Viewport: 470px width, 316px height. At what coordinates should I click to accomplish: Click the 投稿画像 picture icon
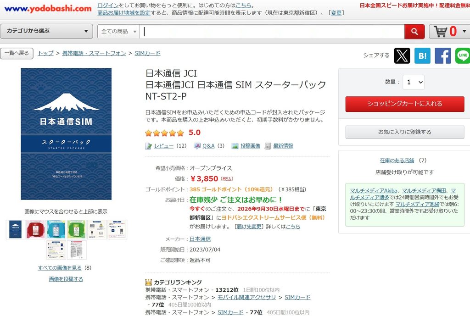point(235,146)
